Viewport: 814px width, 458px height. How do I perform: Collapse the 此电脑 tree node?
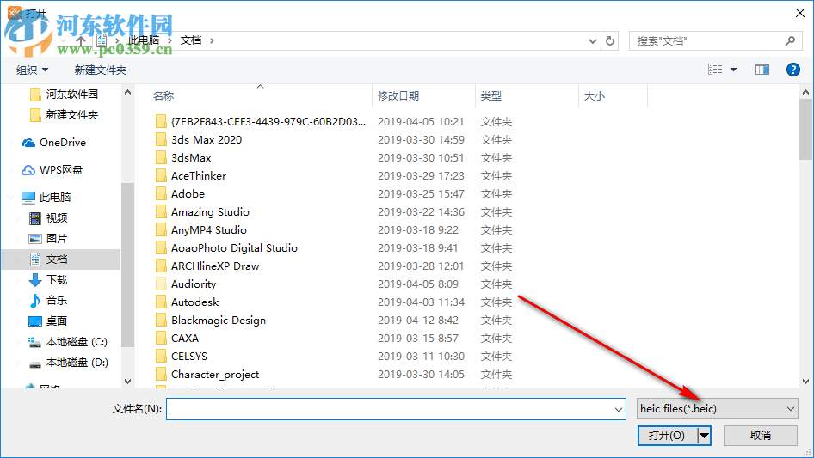11,198
